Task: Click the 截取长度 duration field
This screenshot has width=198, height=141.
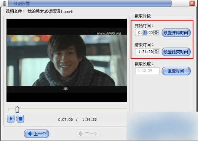Action: [147, 71]
